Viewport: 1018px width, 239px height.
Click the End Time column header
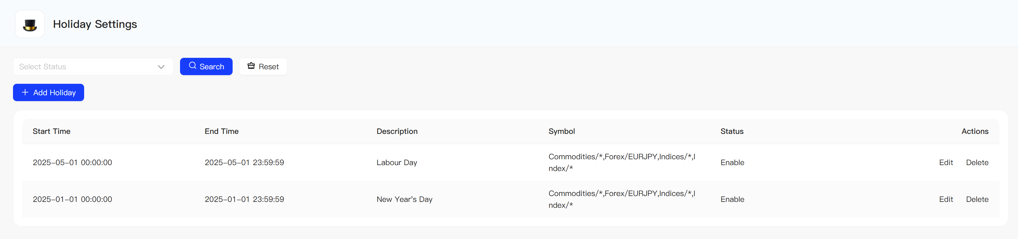pos(222,131)
